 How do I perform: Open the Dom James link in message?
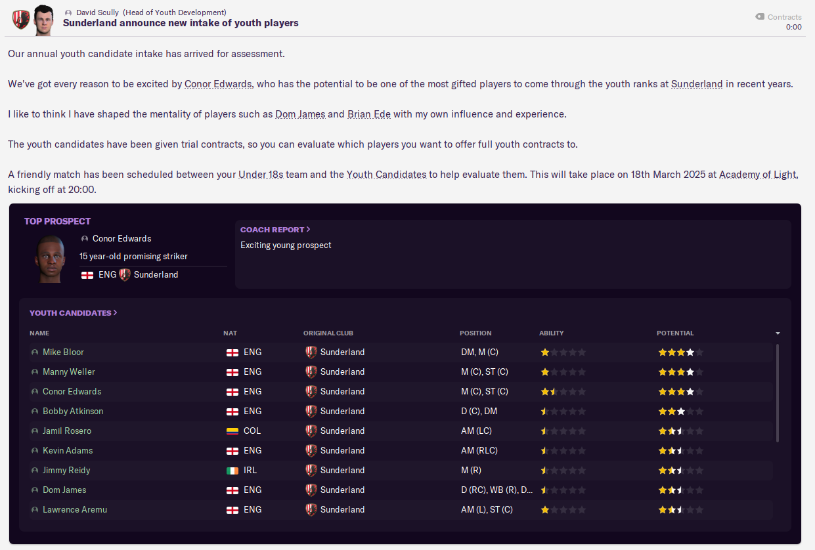point(300,114)
